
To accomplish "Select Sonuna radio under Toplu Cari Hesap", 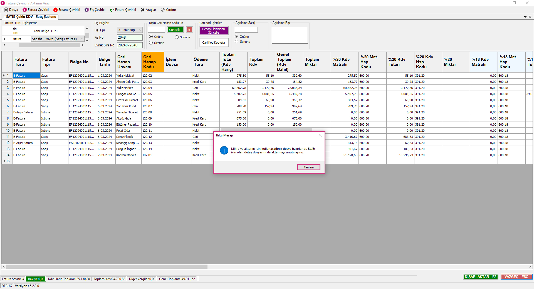I will click(177, 37).
